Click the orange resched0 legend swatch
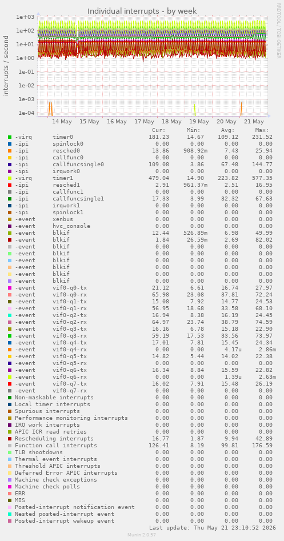 (10, 151)
